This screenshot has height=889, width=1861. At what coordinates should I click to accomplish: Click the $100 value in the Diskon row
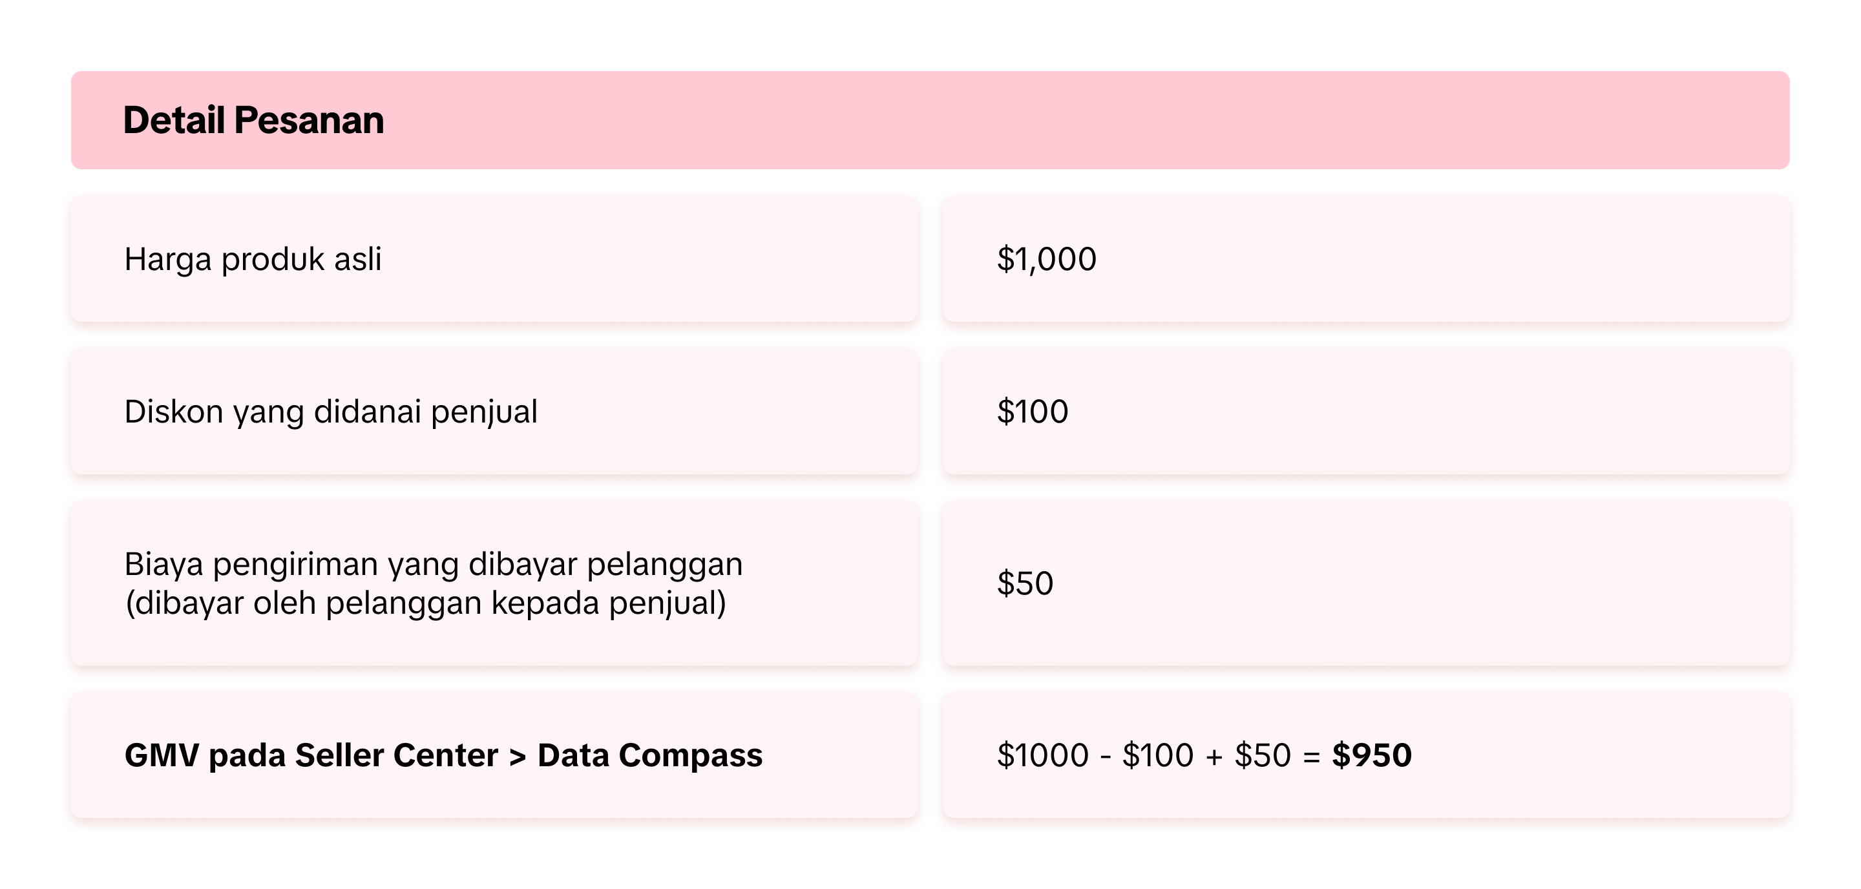click(1033, 412)
